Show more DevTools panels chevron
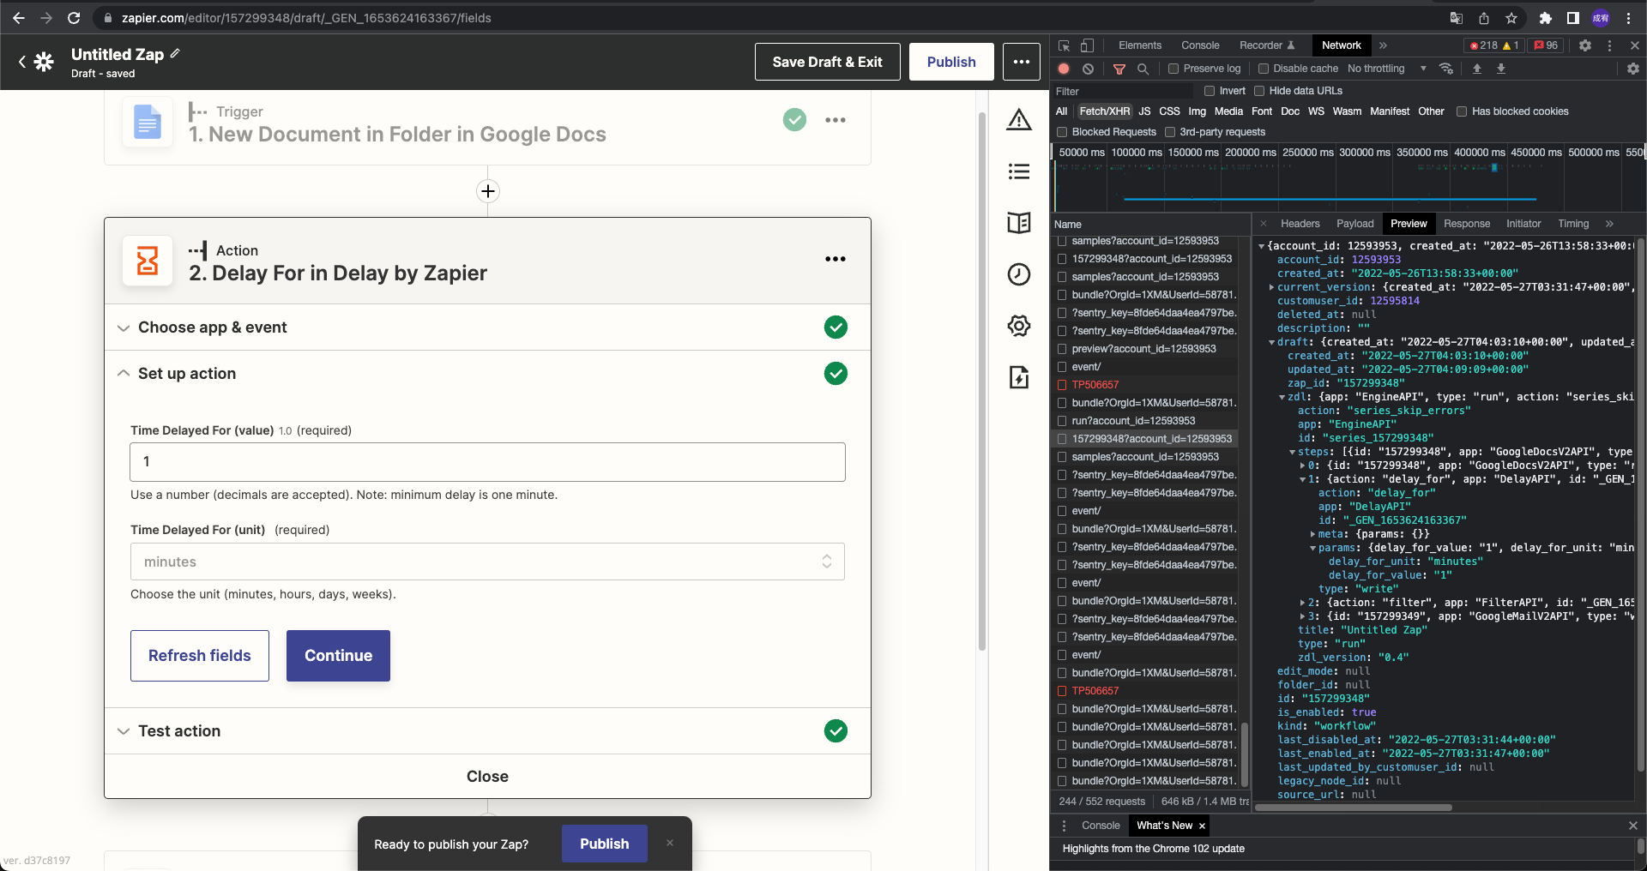 1383,45
